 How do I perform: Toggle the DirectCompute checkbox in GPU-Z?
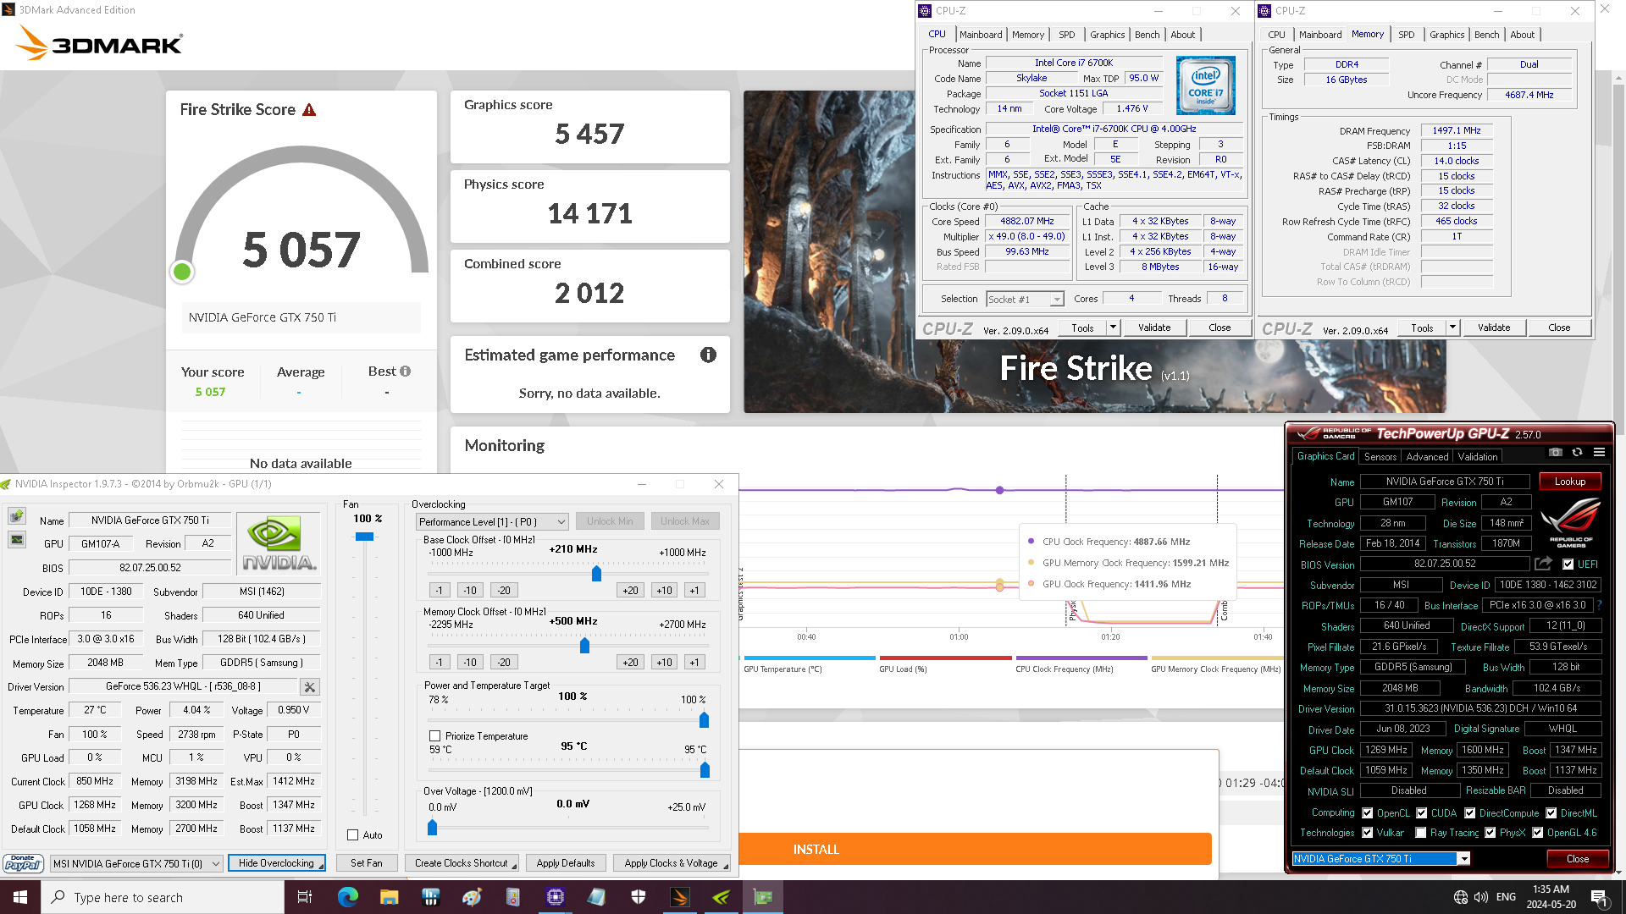pos(1470,813)
